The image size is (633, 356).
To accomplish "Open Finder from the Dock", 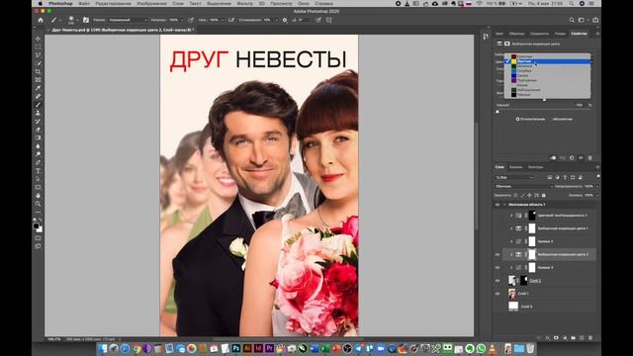I will pyautogui.click(x=103, y=348).
